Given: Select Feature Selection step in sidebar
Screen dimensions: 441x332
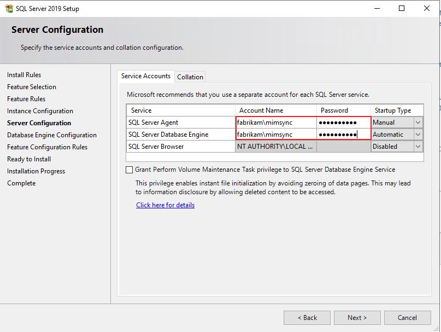Looking at the screenshot, I should pos(32,87).
